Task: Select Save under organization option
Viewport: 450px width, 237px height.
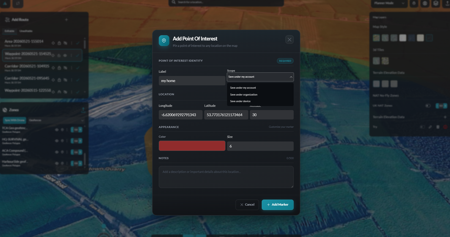Action: pos(244,94)
